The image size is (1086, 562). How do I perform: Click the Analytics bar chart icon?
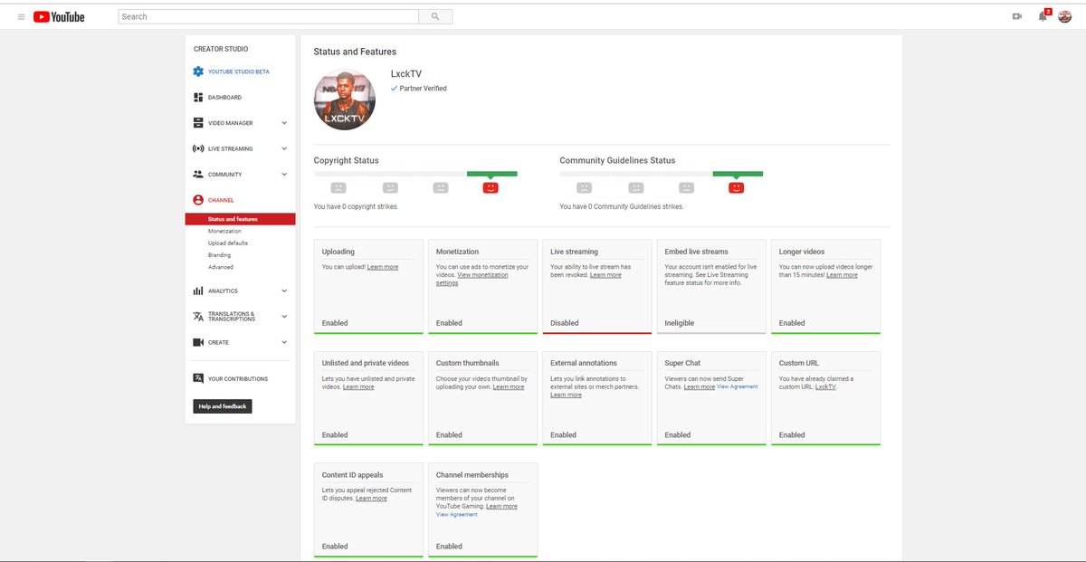(198, 291)
